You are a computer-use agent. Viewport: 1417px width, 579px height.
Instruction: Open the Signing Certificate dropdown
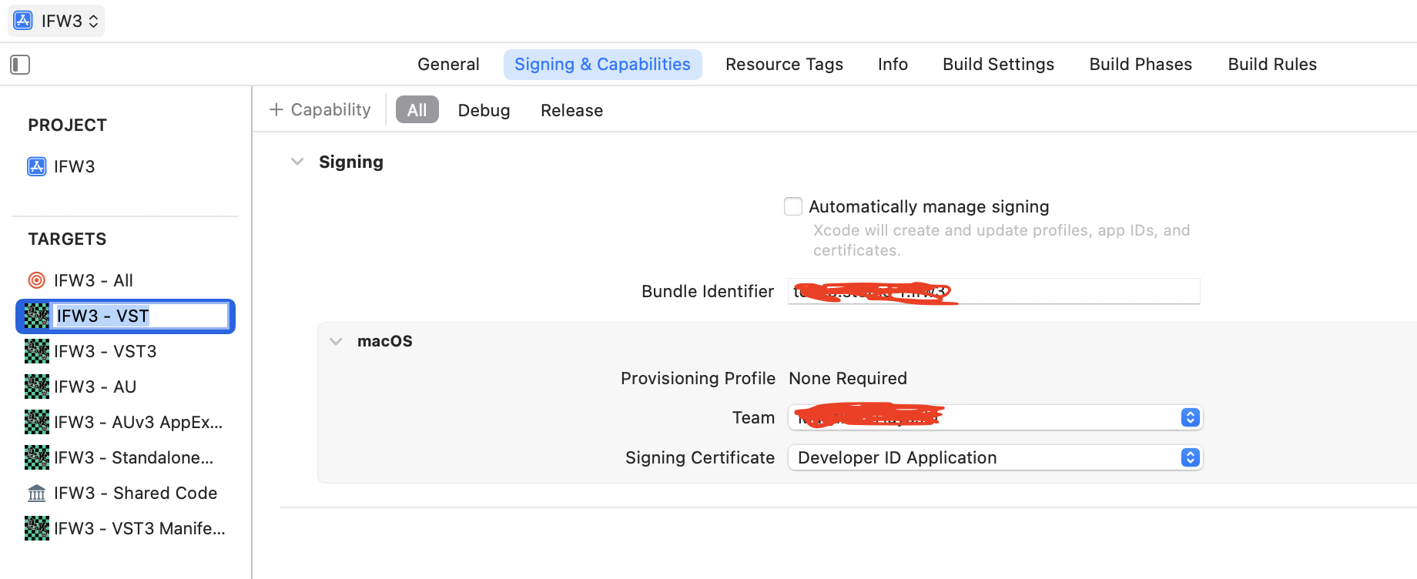point(1190,457)
